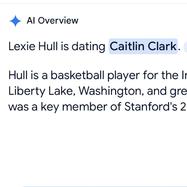Click the word "key"
Viewport: 187px width, 187px height.
pyautogui.click(x=49, y=107)
